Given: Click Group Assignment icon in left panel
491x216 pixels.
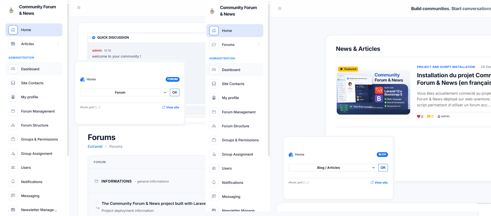Looking at the screenshot, I should (x=13, y=154).
